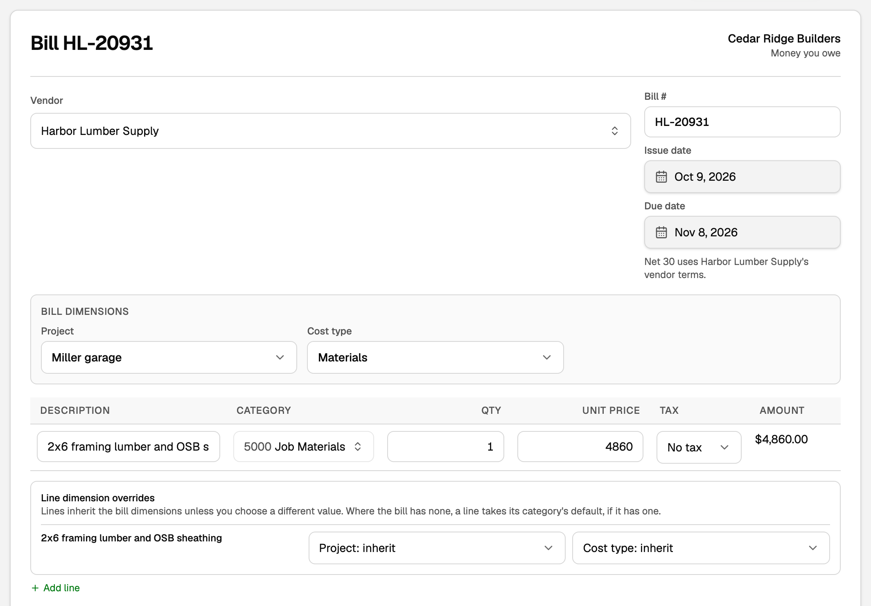Click the Add line link
Image resolution: width=871 pixels, height=606 pixels.
pyautogui.click(x=55, y=588)
